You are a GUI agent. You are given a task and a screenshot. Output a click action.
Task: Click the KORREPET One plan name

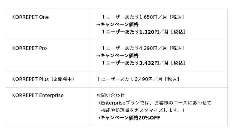pyautogui.click(x=30, y=17)
